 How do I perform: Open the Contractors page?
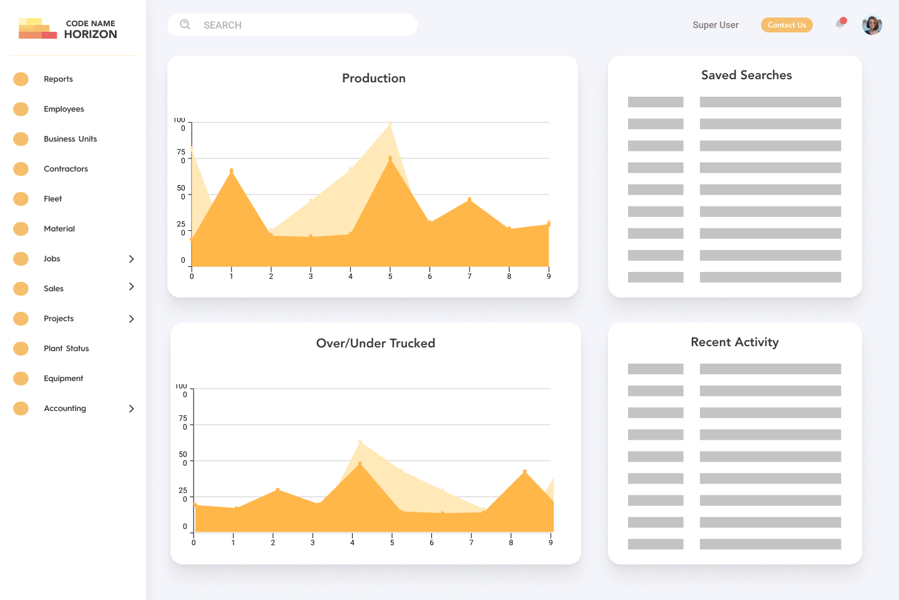(66, 169)
